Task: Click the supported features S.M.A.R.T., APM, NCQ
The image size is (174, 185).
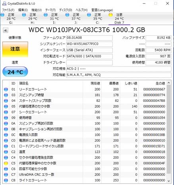Action: coord(119,75)
